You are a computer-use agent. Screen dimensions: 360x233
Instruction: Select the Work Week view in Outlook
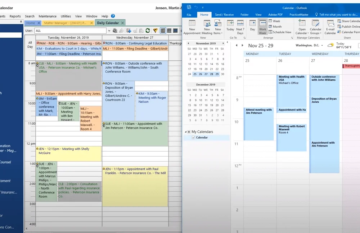(262, 27)
